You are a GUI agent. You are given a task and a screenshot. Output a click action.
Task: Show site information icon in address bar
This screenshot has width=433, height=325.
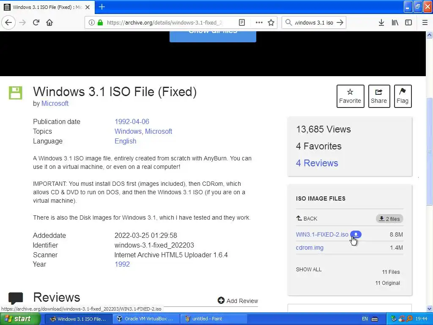click(x=91, y=22)
